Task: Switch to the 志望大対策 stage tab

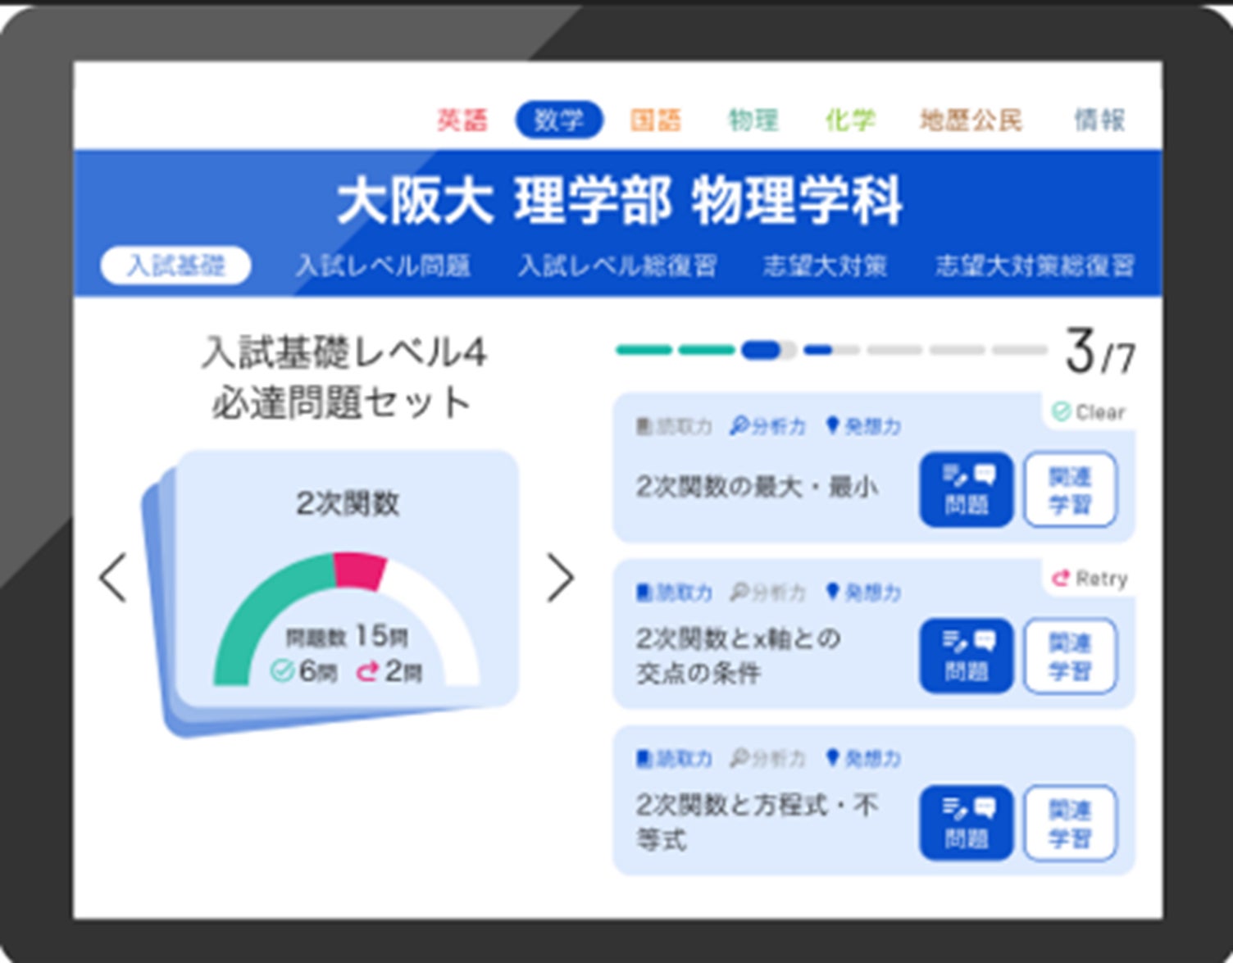Action: [826, 266]
